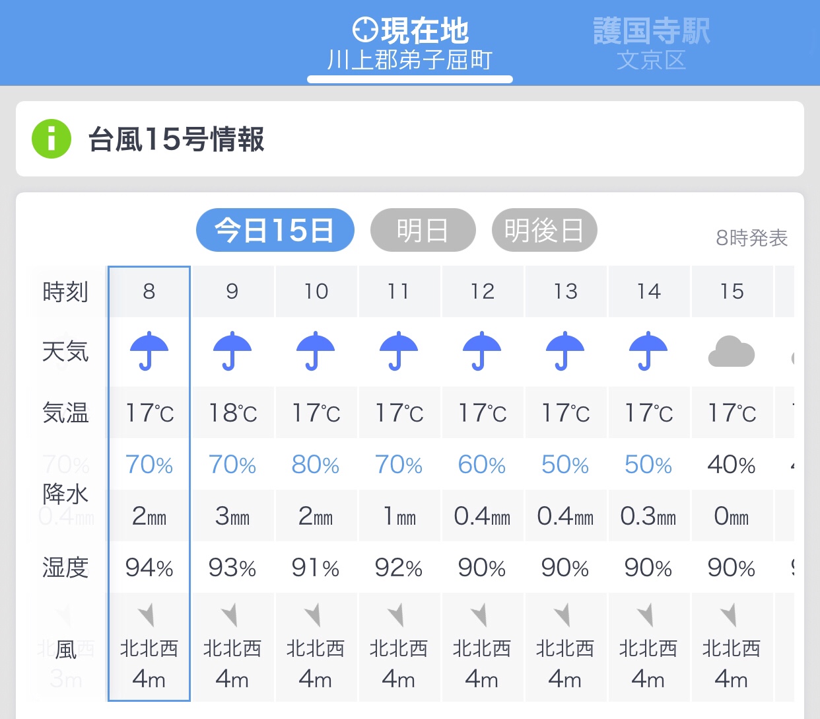Image resolution: width=820 pixels, height=719 pixels.
Task: Select the 11 o'clock hour column header
Action: coord(399,291)
